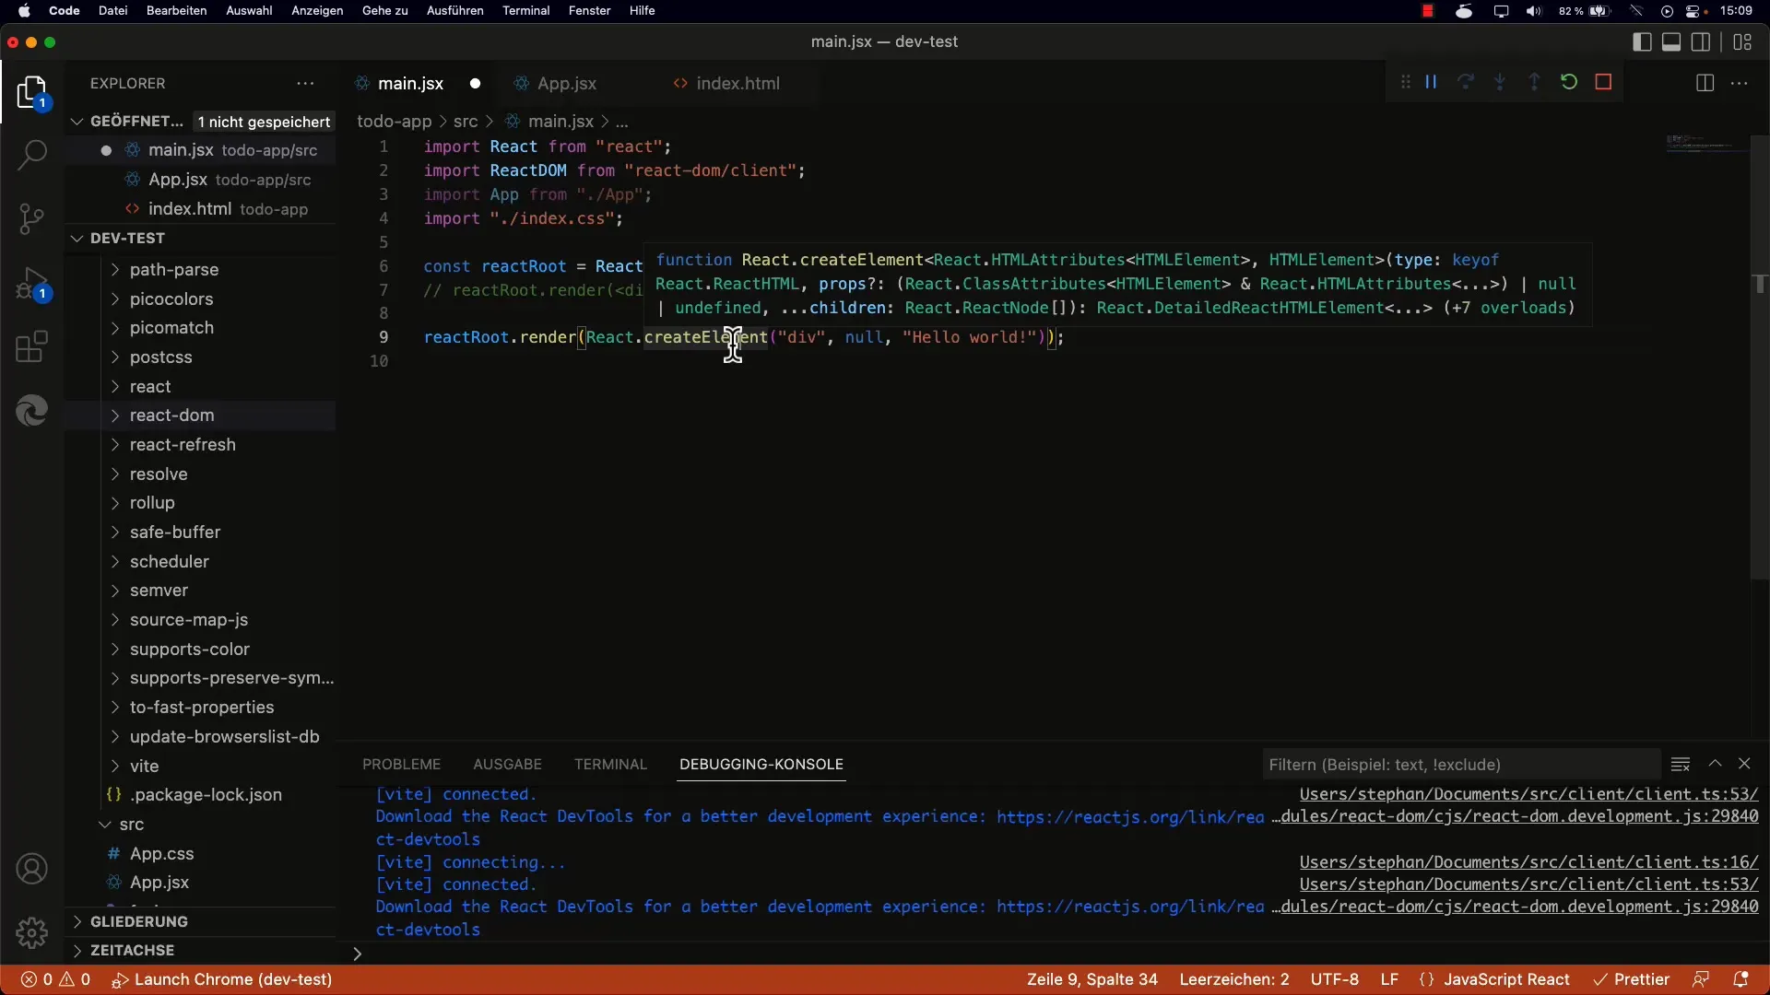Viewport: 1770px width, 995px height.
Task: Open the Search view in activity bar
Action: tap(32, 154)
